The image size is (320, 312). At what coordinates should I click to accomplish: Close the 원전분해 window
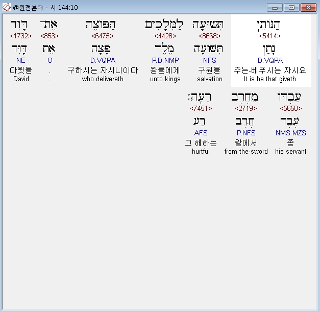(309, 8)
